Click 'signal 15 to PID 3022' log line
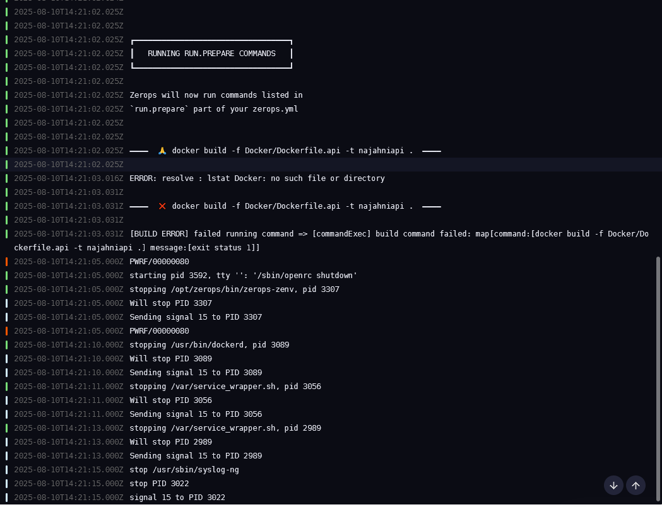 tap(177, 498)
